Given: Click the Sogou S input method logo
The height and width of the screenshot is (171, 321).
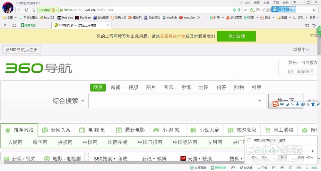Looking at the screenshot, I should tap(275, 104).
